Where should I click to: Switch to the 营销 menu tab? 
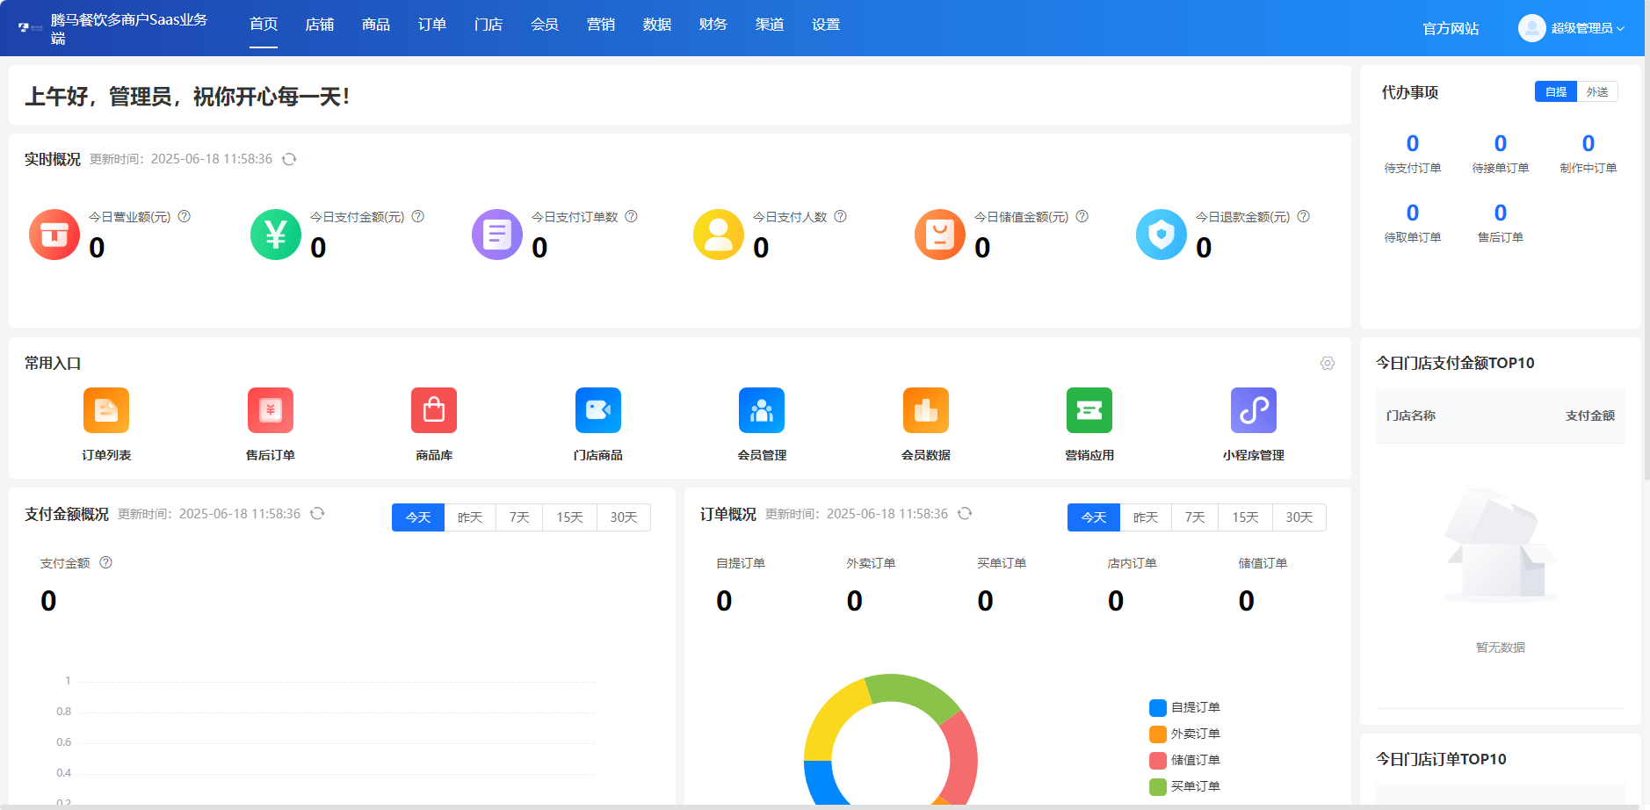(x=601, y=25)
